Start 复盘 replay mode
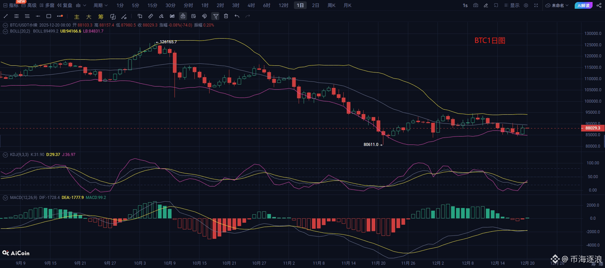Viewport: 605px width, 268px height. [x=65, y=5]
